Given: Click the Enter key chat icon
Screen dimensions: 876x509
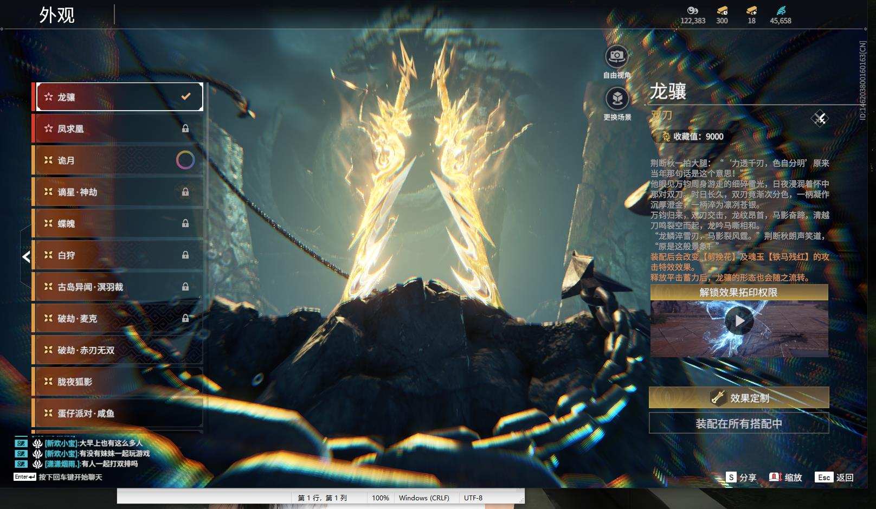Looking at the screenshot, I should [25, 477].
